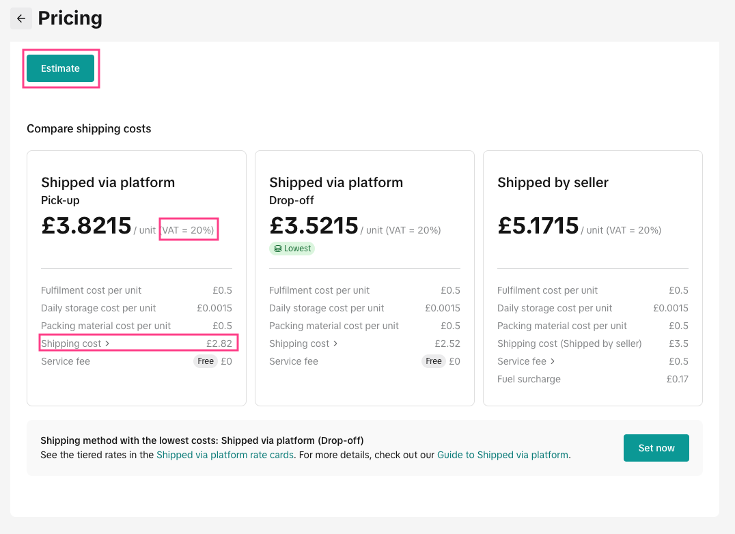This screenshot has width=735, height=534.
Task: Click the teal Estimate button
Action: pos(61,68)
